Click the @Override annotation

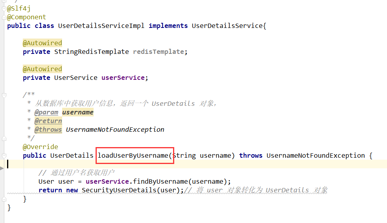[40, 147]
